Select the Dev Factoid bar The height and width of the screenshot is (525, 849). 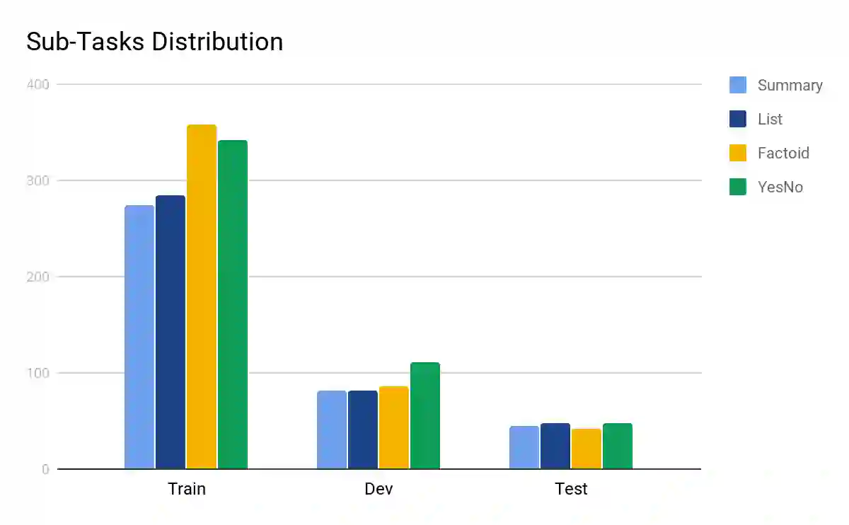(394, 427)
